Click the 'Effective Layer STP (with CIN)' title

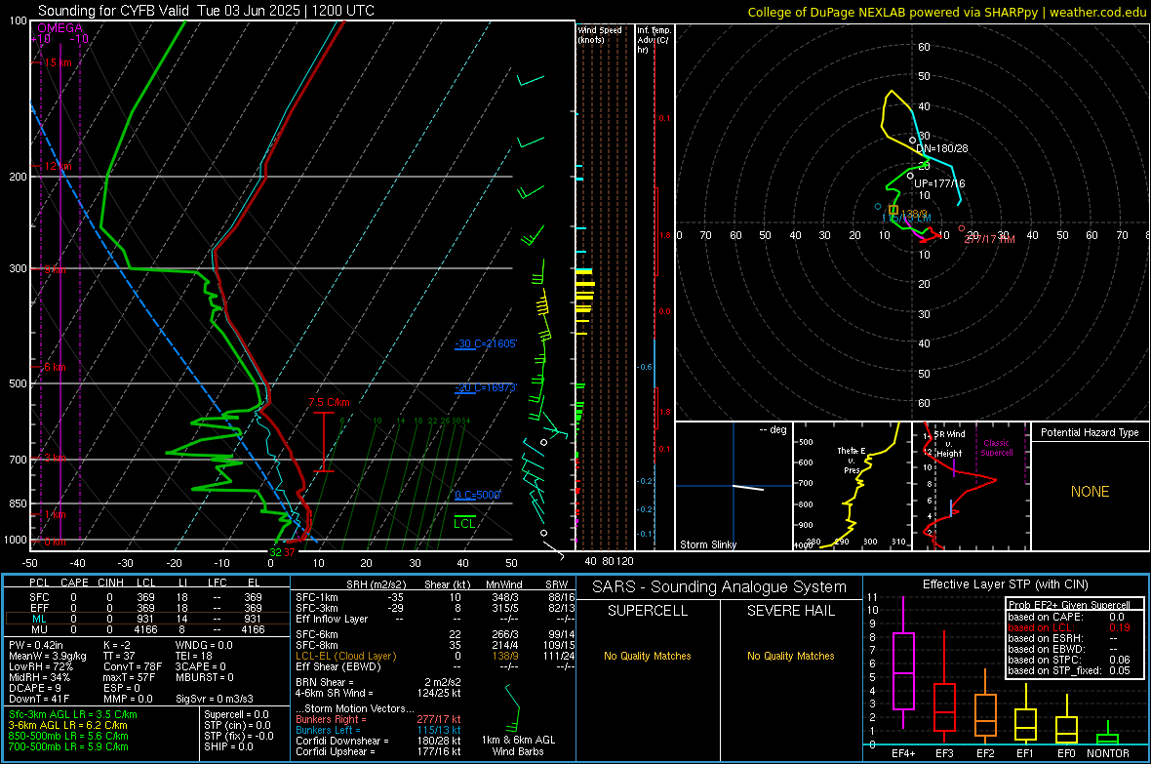click(x=1005, y=584)
